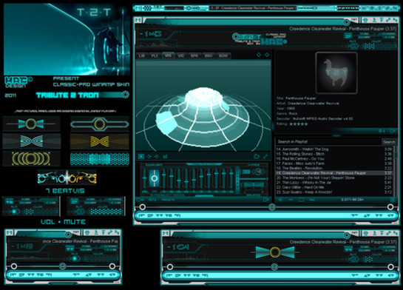Open the VID tab
The image size is (403, 290).
181,55
